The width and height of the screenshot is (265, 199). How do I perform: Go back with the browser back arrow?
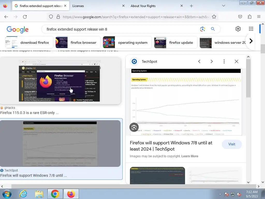click(6, 17)
